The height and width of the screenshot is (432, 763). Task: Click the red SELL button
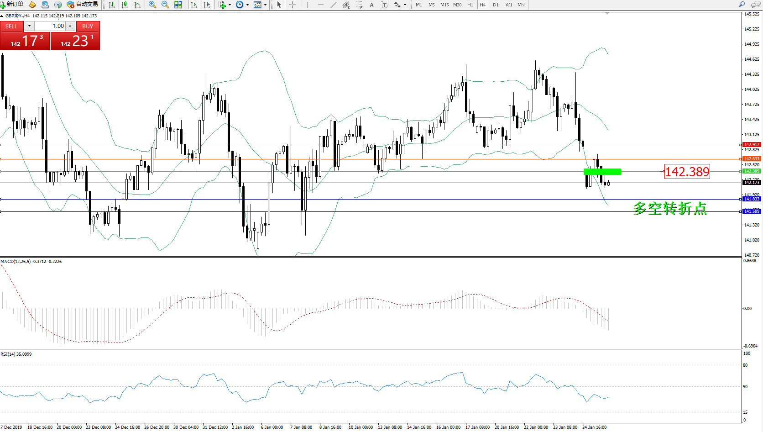pos(11,26)
